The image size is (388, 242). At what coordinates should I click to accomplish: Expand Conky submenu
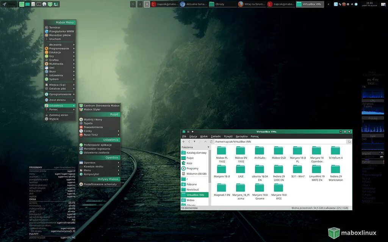click(x=99, y=131)
